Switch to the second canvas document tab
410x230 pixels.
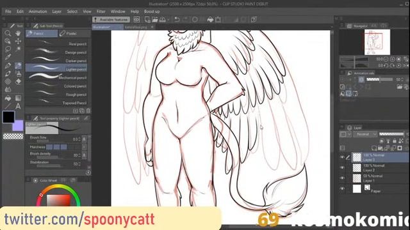[138, 27]
